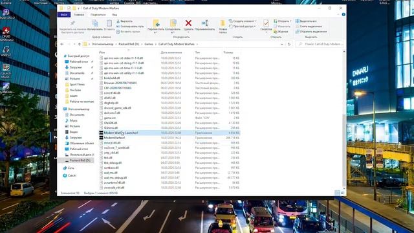Click the Up one level arrow
414x233 pixels.
click(79, 44)
